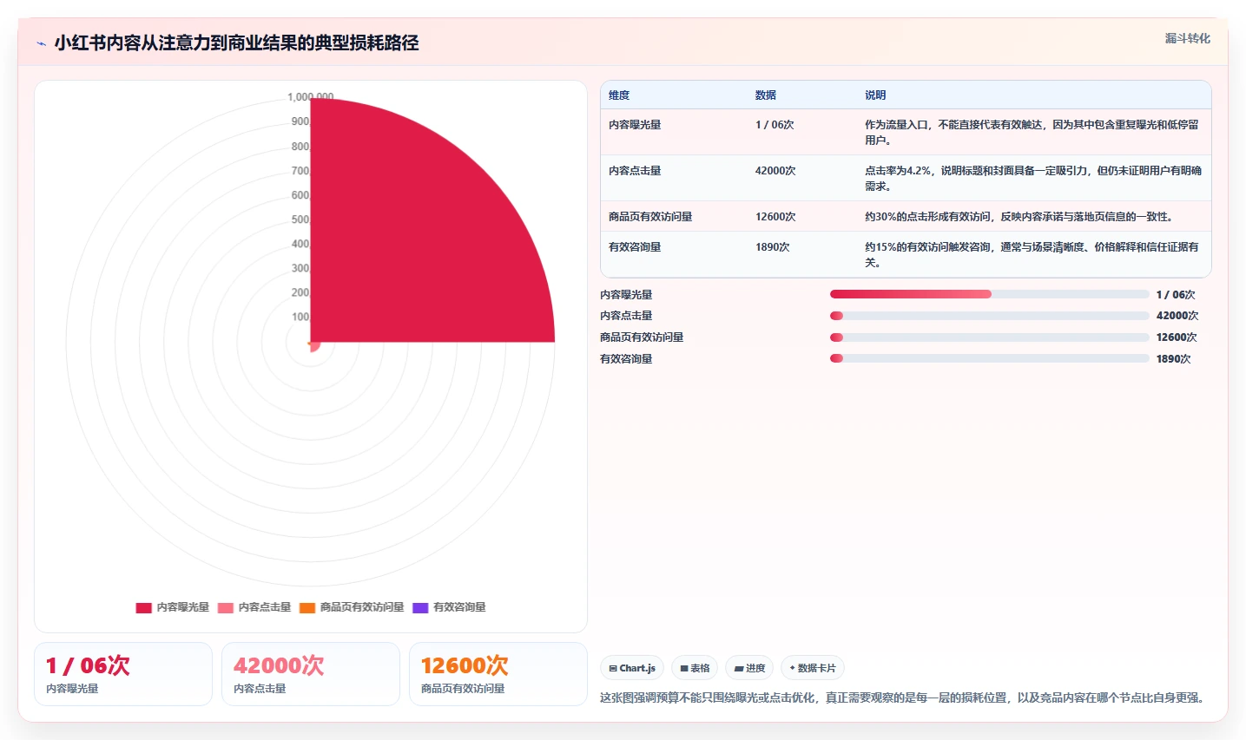Click the 内容曝光量 table row label
Image resolution: width=1246 pixels, height=740 pixels.
coord(635,125)
